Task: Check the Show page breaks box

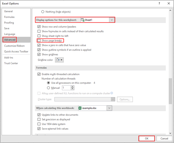Action: coord(39,41)
